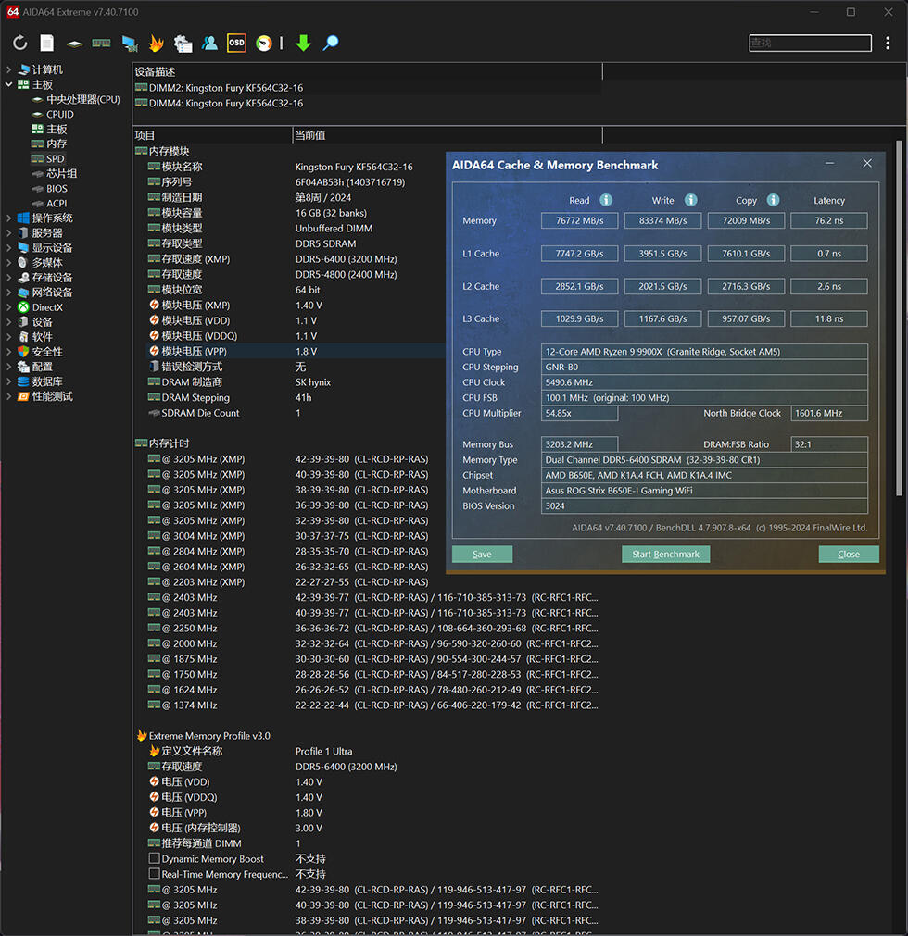
Task: Expand the 多媒体 tree node arrow
Action: point(9,263)
